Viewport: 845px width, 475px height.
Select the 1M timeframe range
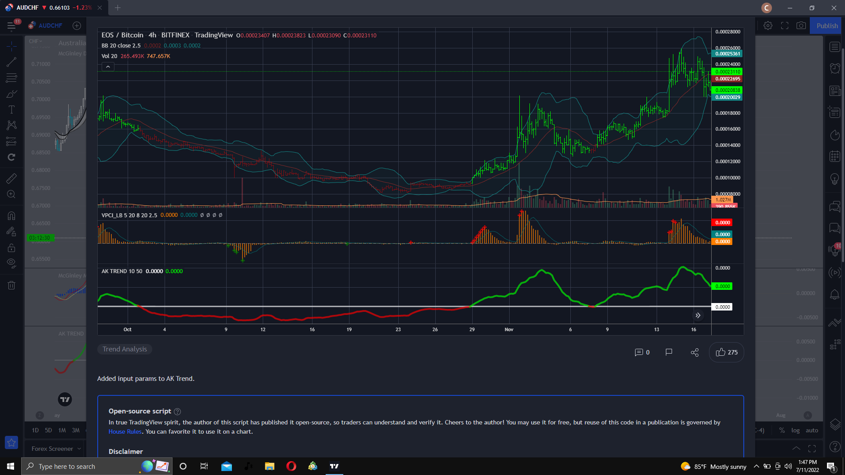tap(62, 431)
